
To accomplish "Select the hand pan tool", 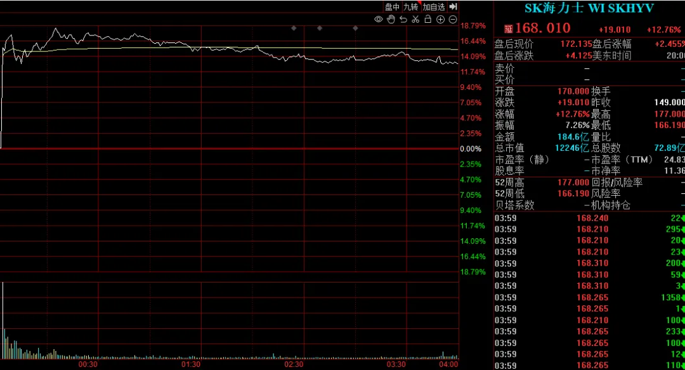I will [391, 19].
